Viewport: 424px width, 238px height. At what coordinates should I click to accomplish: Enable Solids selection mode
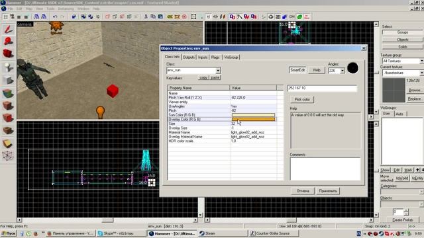(x=402, y=47)
